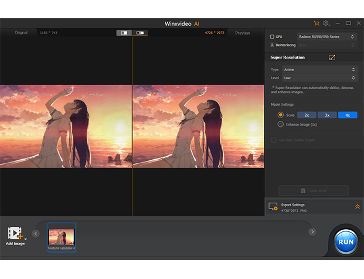The height and width of the screenshot is (279, 364).
Task: Click the Add Image film icon
Action: tap(15, 233)
